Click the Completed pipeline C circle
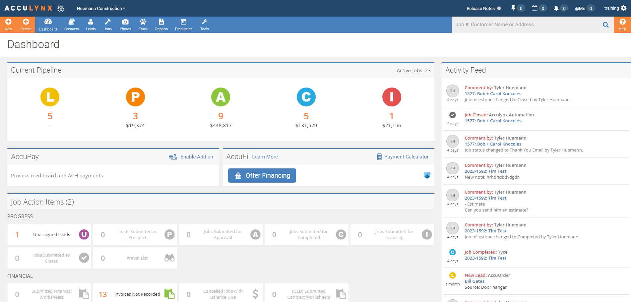This screenshot has width=631, height=302. [306, 97]
